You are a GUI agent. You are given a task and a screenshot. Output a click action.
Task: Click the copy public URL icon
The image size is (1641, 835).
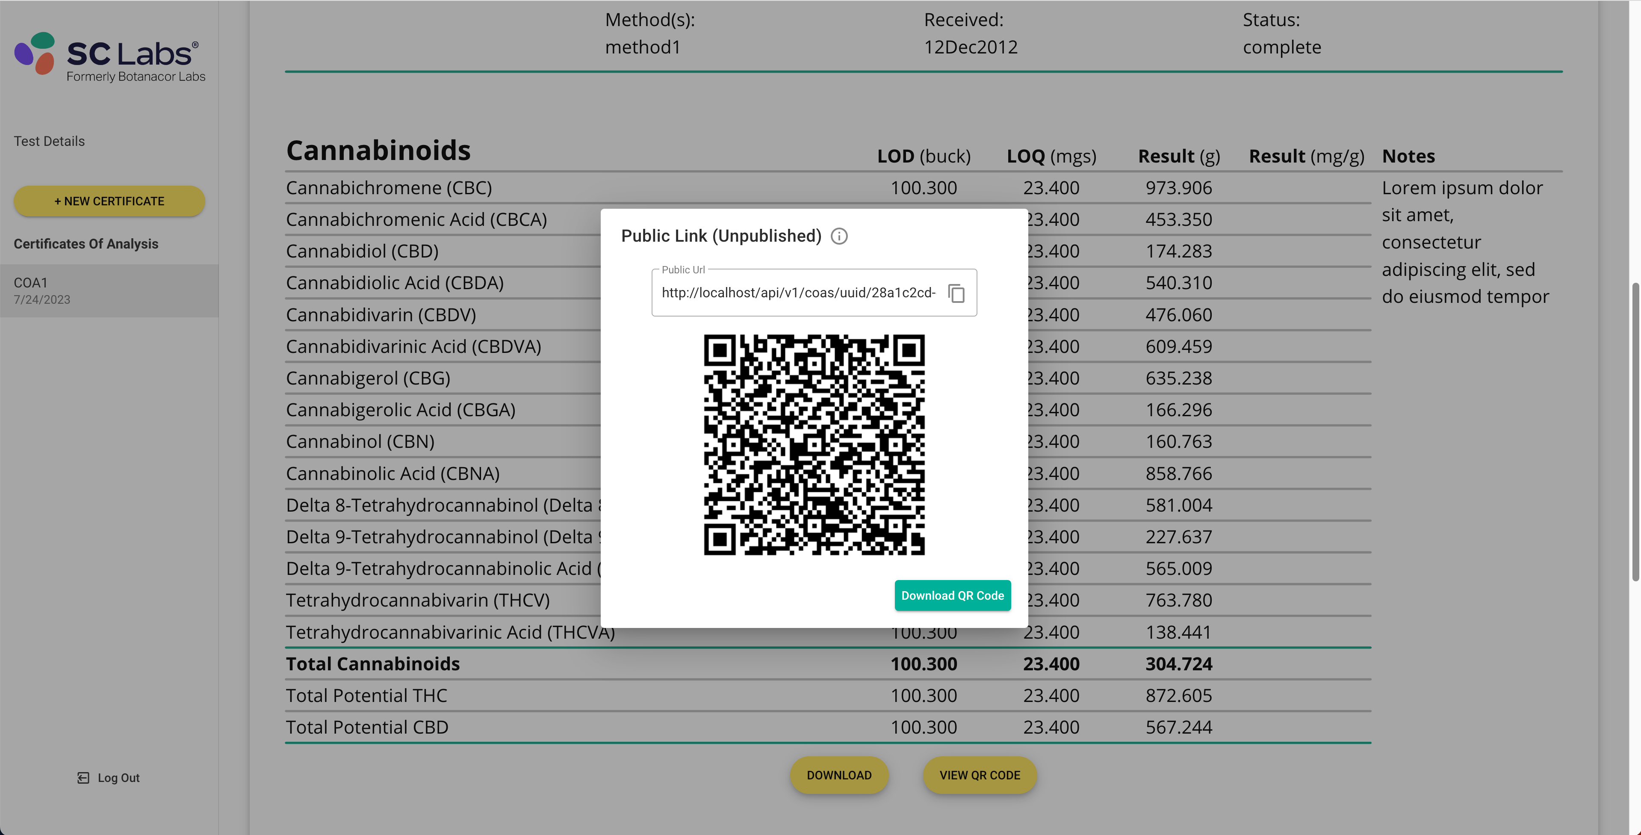[x=956, y=293]
